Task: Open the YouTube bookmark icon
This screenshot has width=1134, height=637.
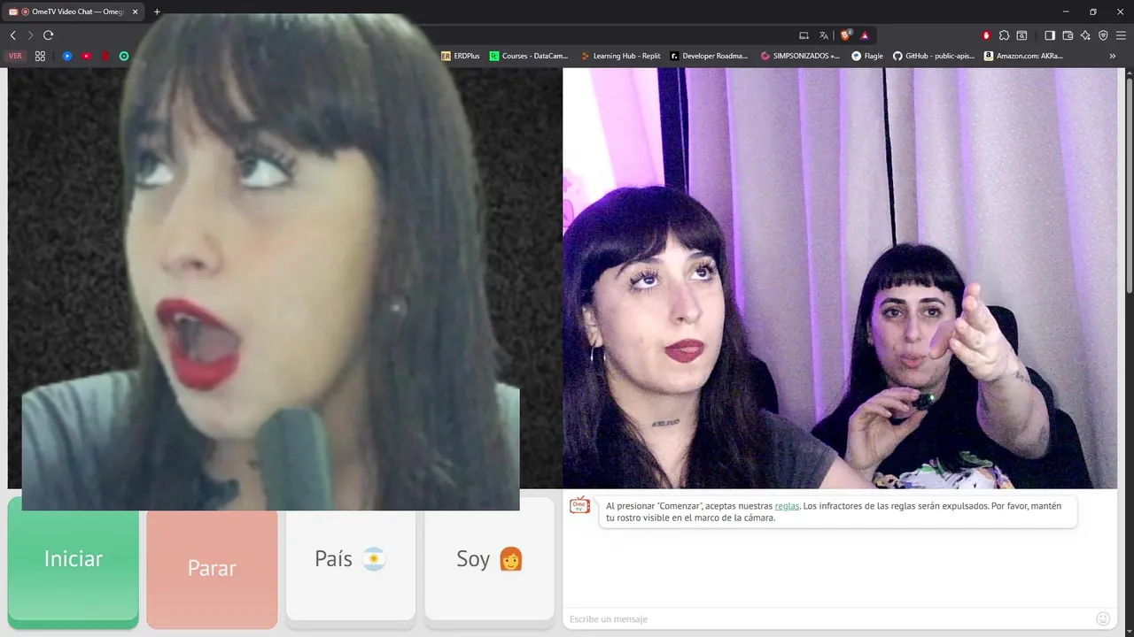Action: (86, 56)
